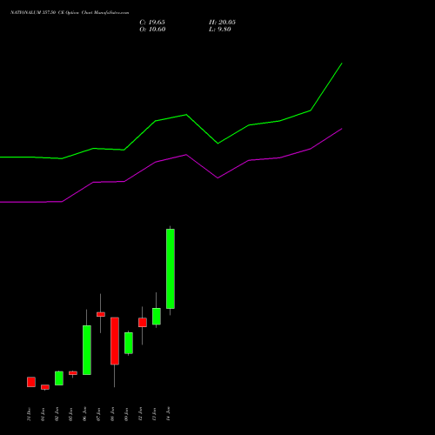Click the 01 Jan date label
This screenshot has height=435, width=435.
point(43,414)
